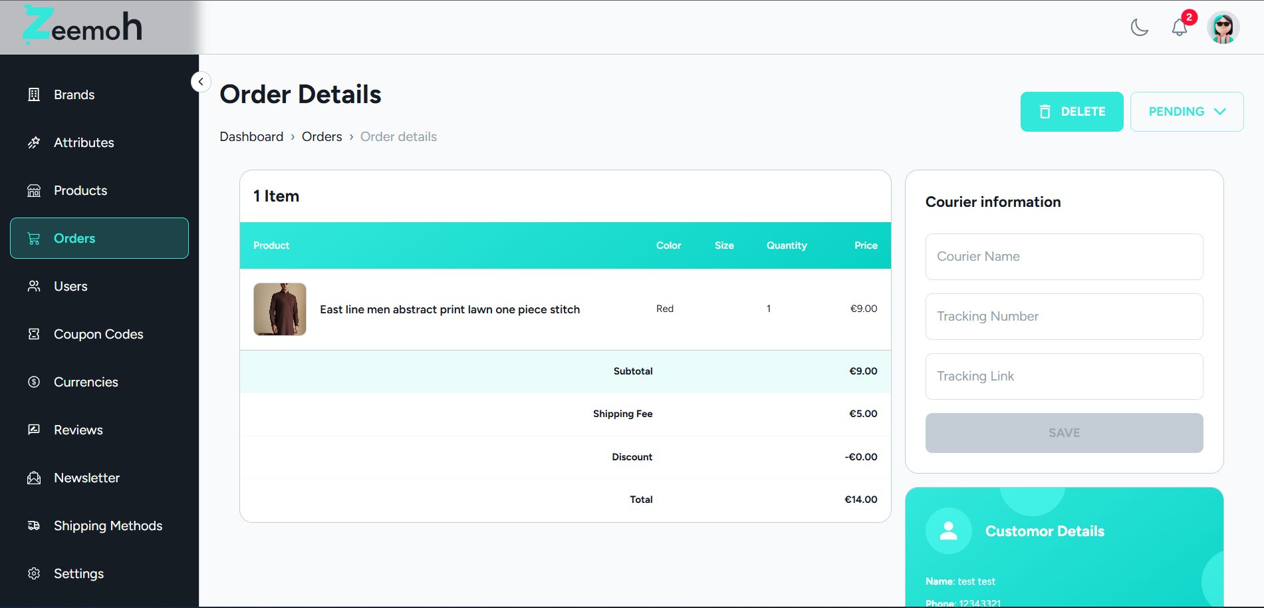
Task: Select the Orders cart icon
Action: pyautogui.click(x=34, y=238)
